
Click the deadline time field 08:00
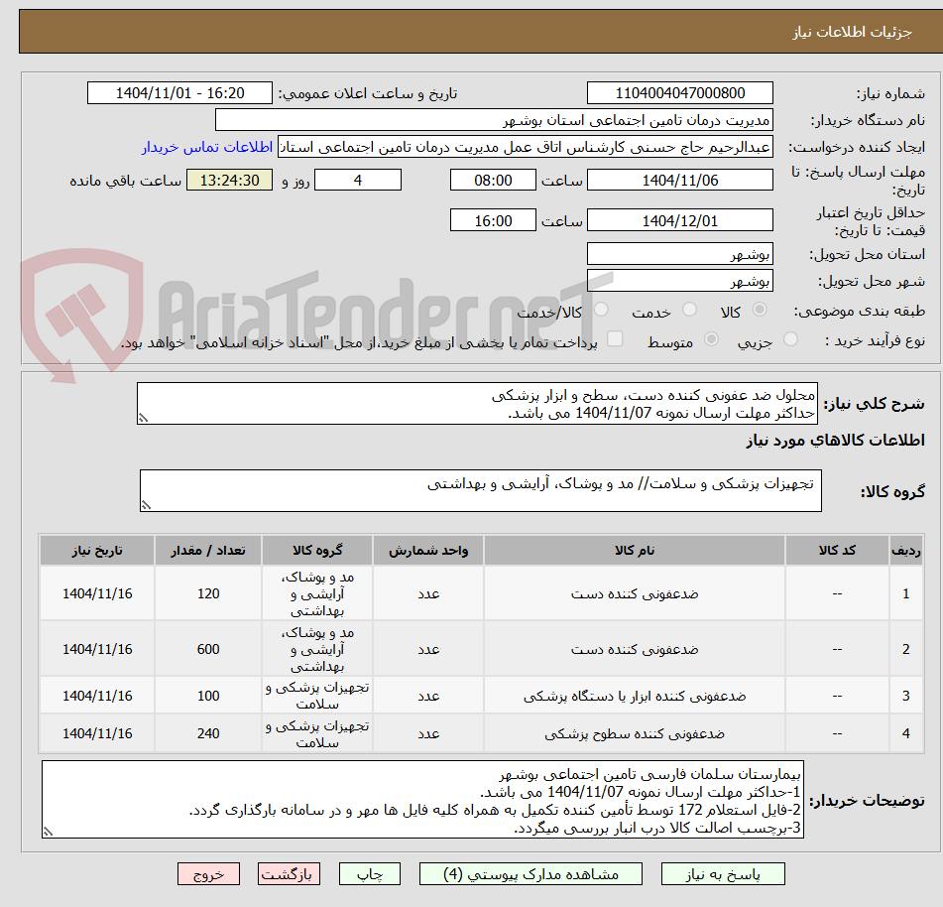coord(493,180)
